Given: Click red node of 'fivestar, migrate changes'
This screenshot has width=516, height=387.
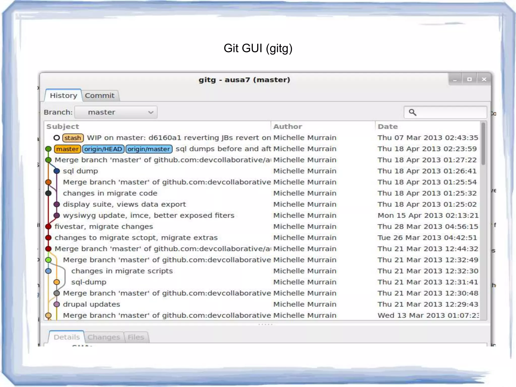Looking at the screenshot, I should 48,227.
